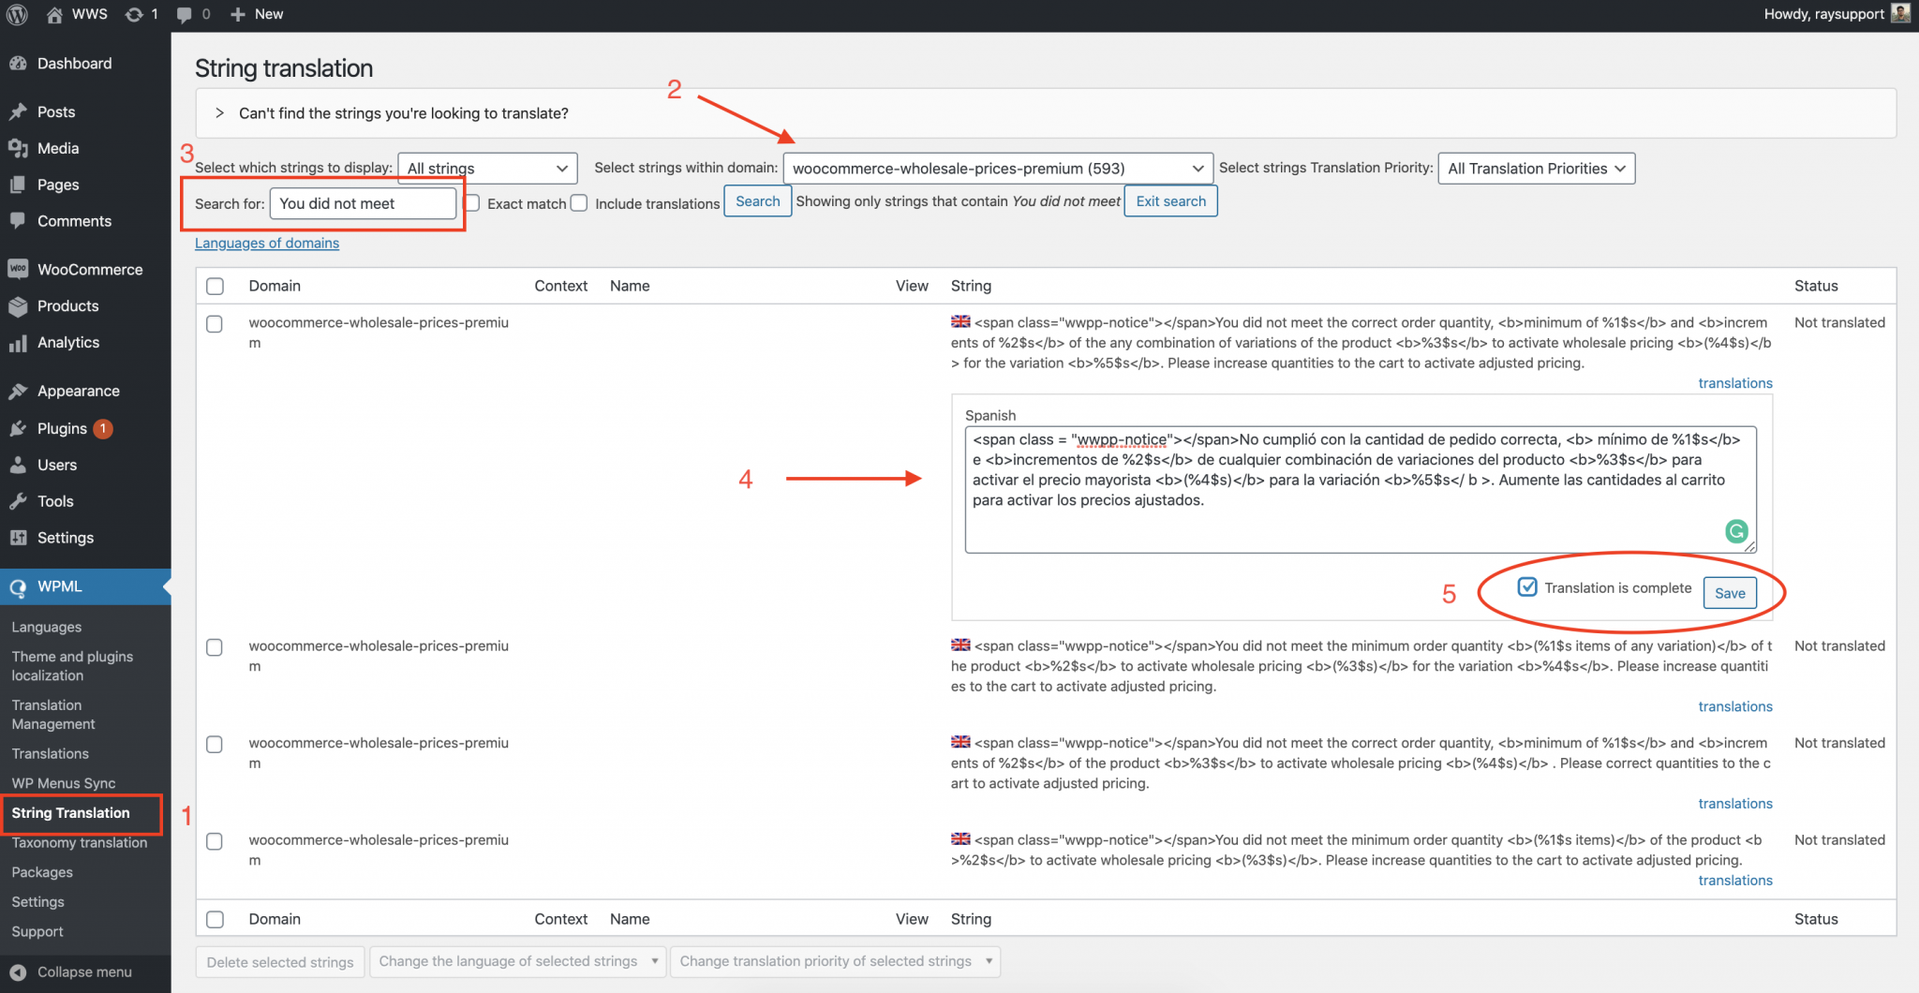Click the Grammarly icon in Spanish textarea
This screenshot has width=1919, height=993.
point(1736,531)
